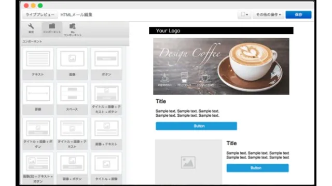
Task: Click the first Title heading under banner
Action: point(161,101)
